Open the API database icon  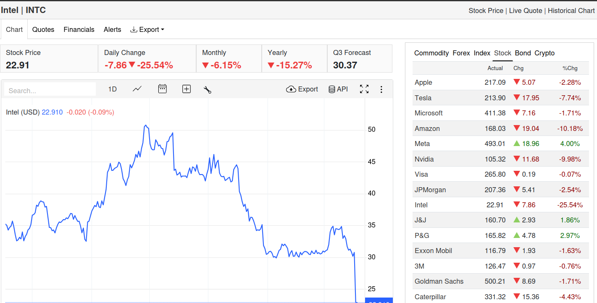pos(331,89)
